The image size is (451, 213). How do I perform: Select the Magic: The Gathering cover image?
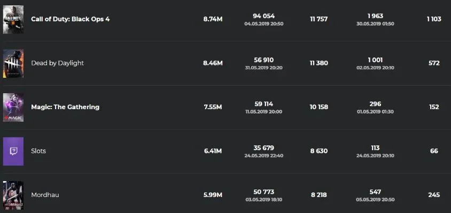[x=13, y=107]
